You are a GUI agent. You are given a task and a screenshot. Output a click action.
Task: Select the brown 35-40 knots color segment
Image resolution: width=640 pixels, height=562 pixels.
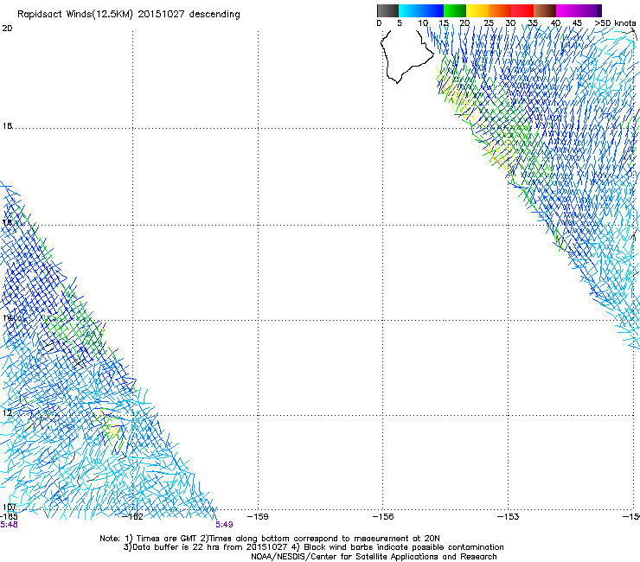pos(545,10)
